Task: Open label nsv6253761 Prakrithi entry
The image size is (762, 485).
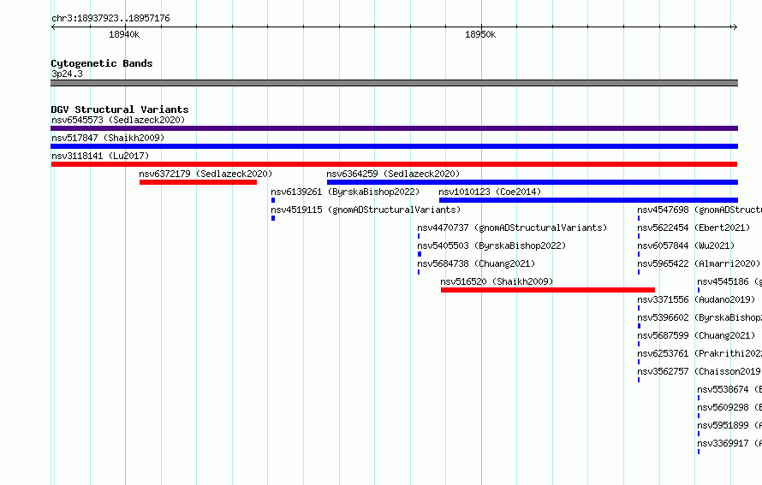Action: (x=699, y=353)
